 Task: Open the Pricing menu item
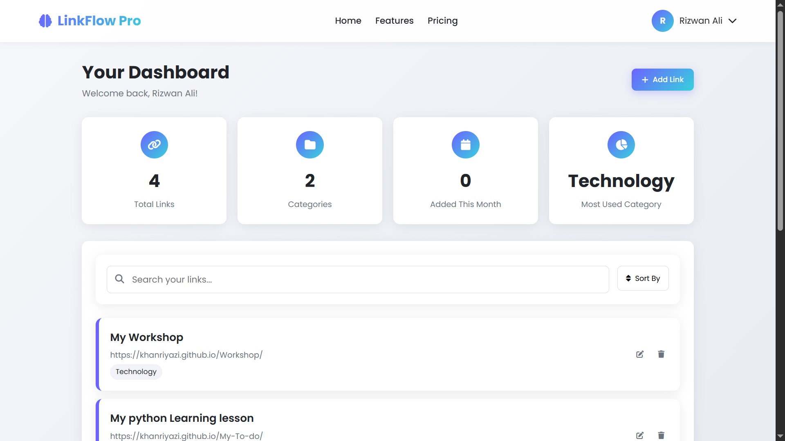coord(442,21)
